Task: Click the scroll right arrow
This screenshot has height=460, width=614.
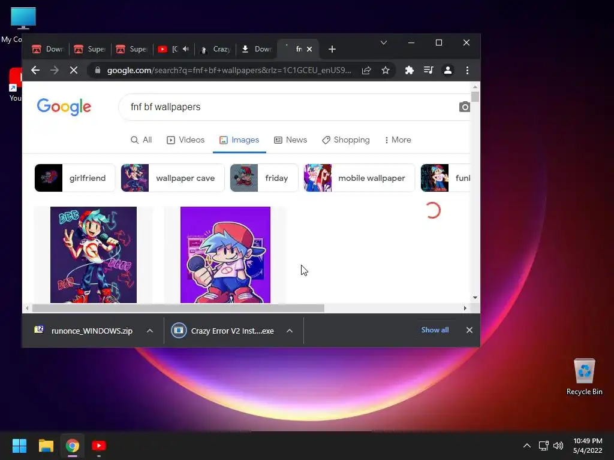Action: pos(465,308)
